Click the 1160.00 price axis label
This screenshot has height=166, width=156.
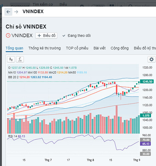click(x=147, y=98)
